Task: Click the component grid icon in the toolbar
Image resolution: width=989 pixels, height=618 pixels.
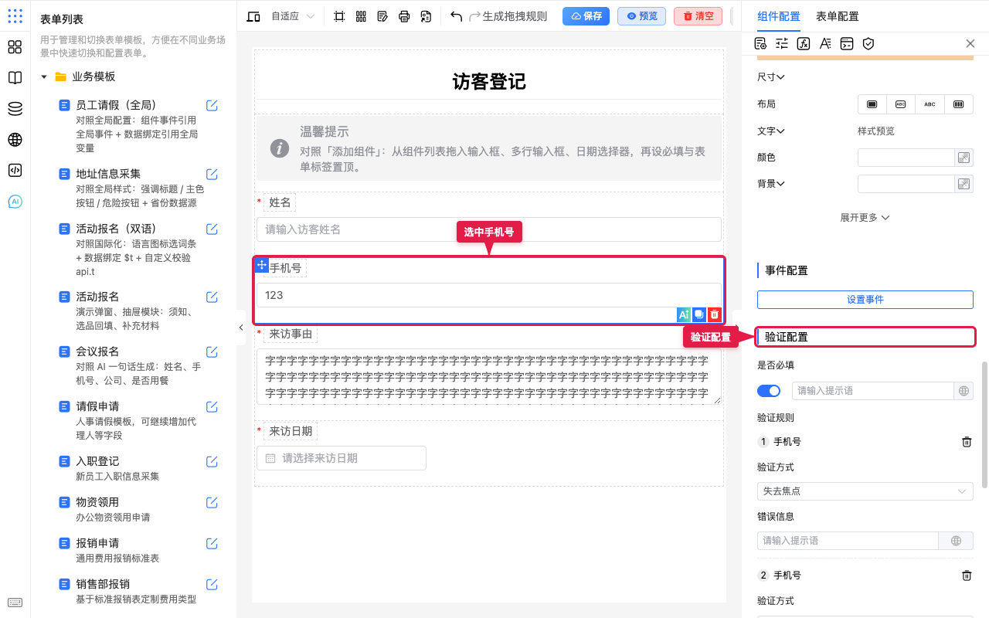Action: tap(361, 16)
